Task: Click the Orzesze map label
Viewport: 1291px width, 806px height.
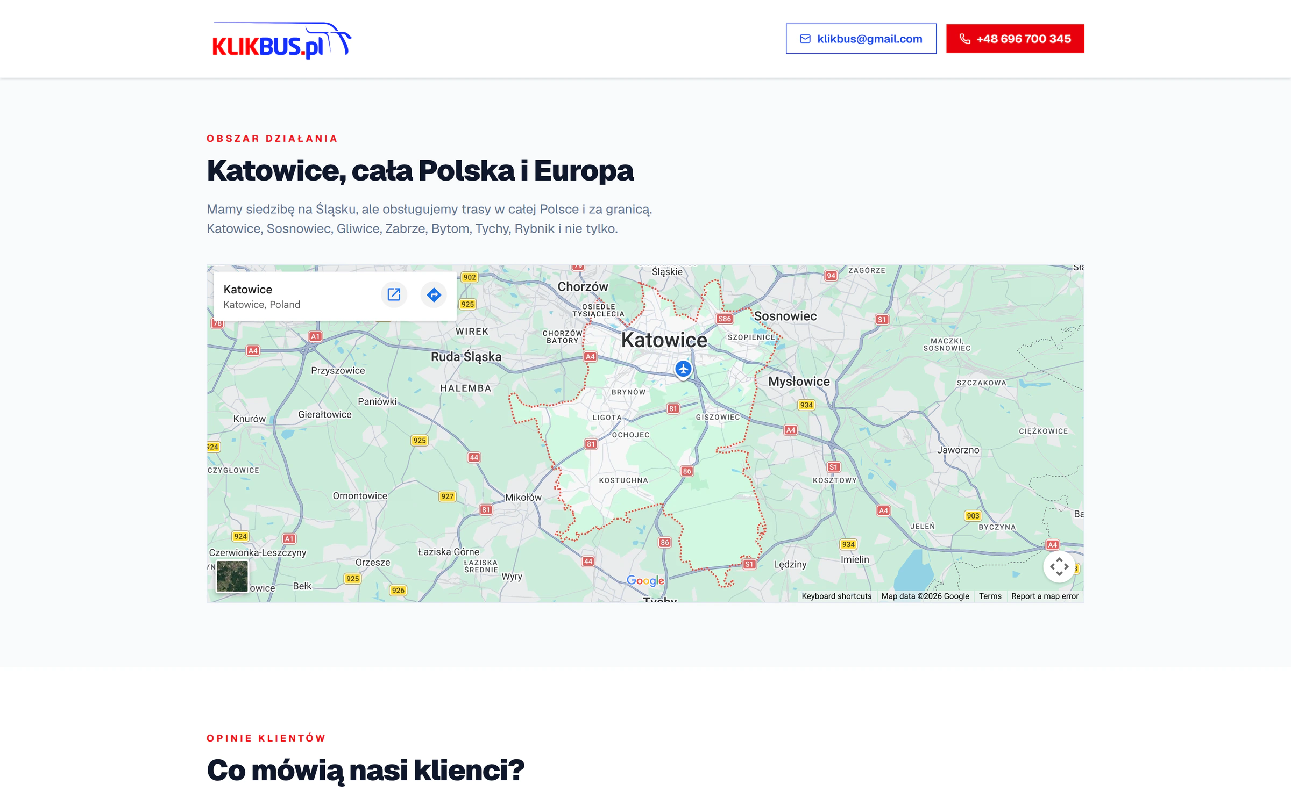Action: click(x=373, y=562)
